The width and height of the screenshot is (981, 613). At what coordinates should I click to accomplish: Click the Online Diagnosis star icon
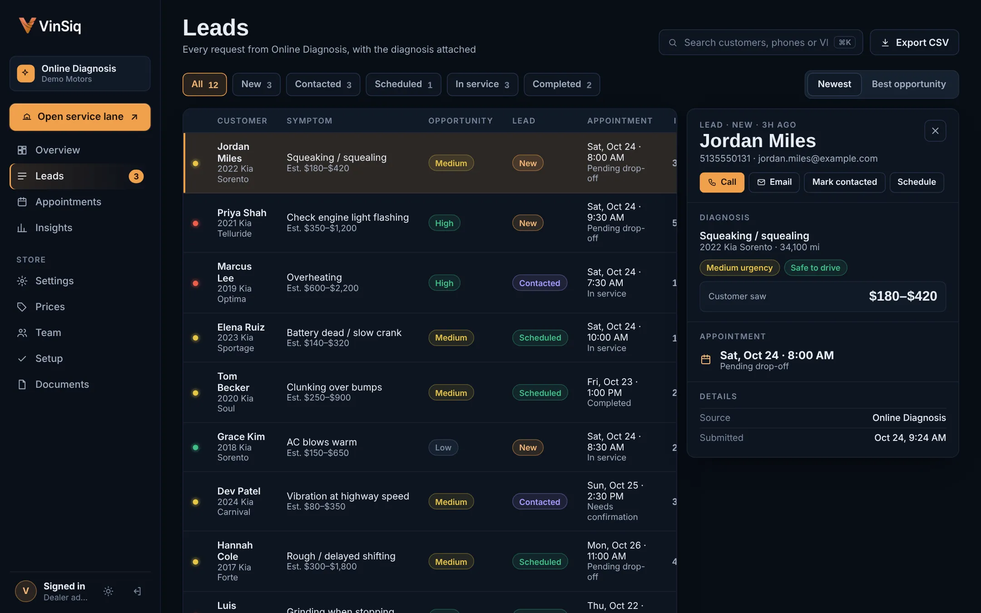click(x=26, y=73)
